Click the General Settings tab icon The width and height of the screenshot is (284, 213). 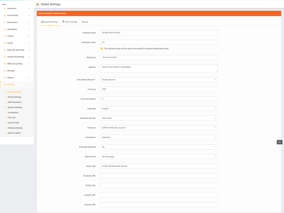[42, 22]
